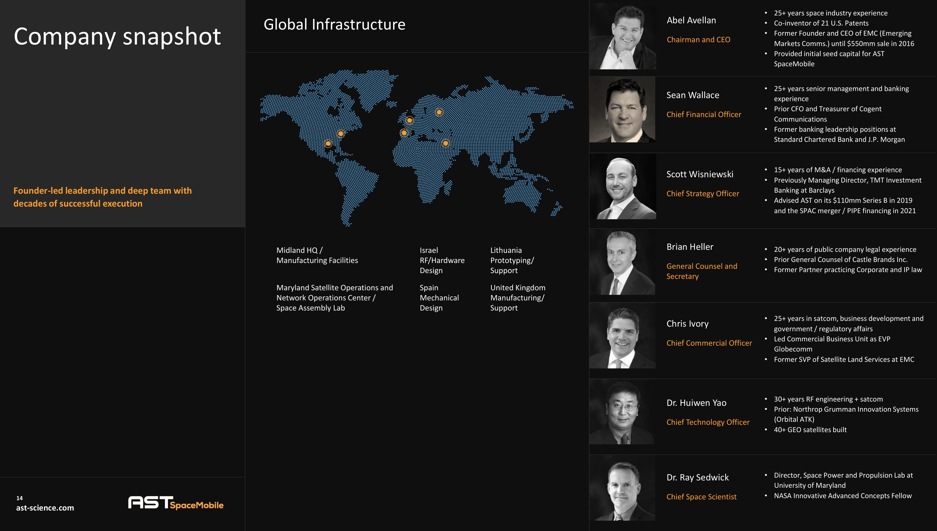Select the Global Infrastructure heading
The image size is (937, 531).
(334, 25)
